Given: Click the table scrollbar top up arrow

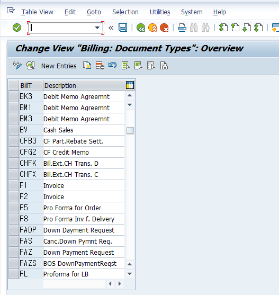Looking at the screenshot, I should pos(130,95).
